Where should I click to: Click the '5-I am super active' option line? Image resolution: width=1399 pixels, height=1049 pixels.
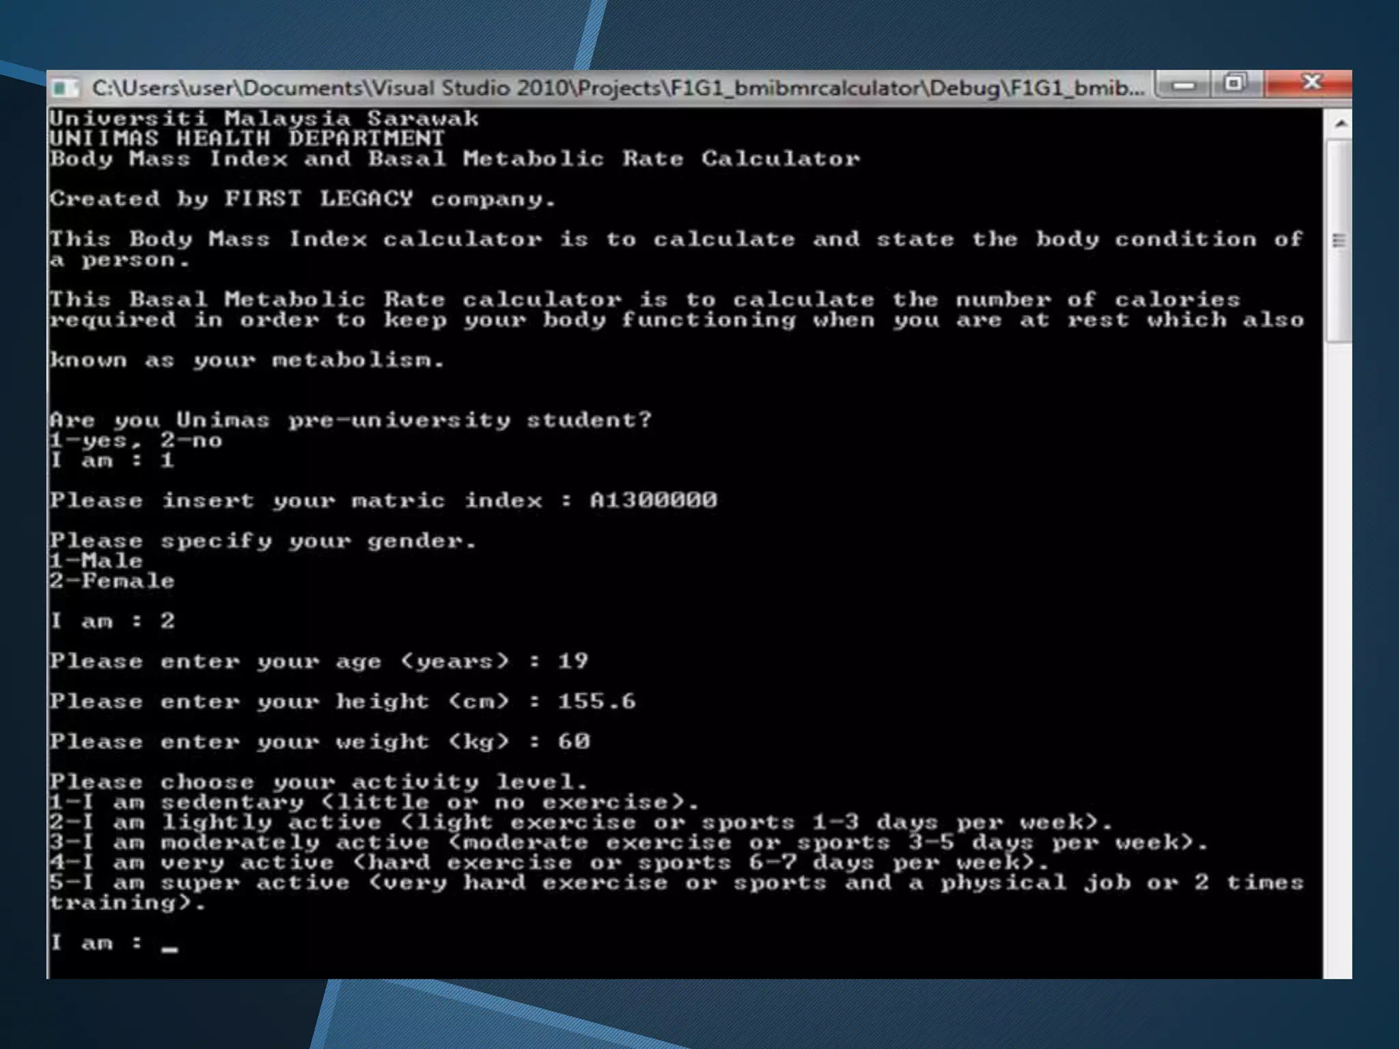point(676,883)
